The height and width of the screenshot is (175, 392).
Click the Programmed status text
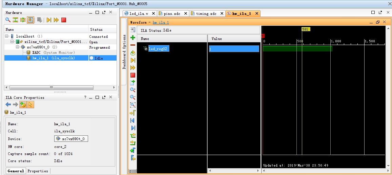coord(100,47)
